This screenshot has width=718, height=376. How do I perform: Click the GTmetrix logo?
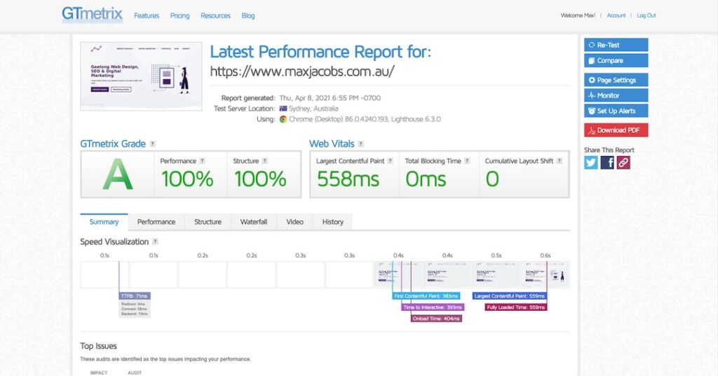(x=92, y=14)
